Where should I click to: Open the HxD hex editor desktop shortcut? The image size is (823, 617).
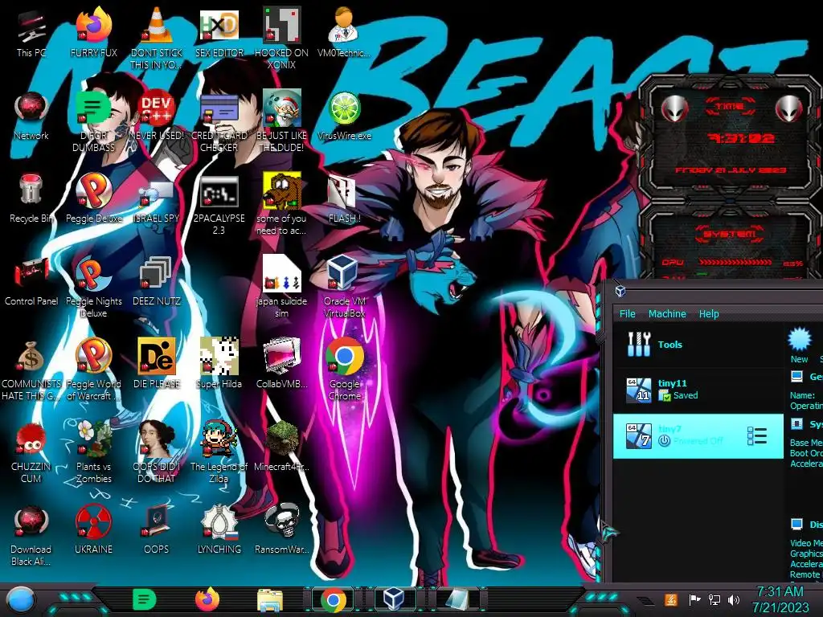pos(219,34)
